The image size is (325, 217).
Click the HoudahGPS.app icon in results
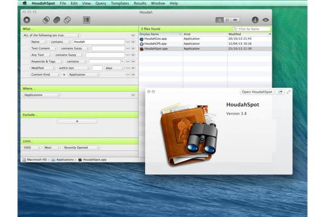[142, 44]
